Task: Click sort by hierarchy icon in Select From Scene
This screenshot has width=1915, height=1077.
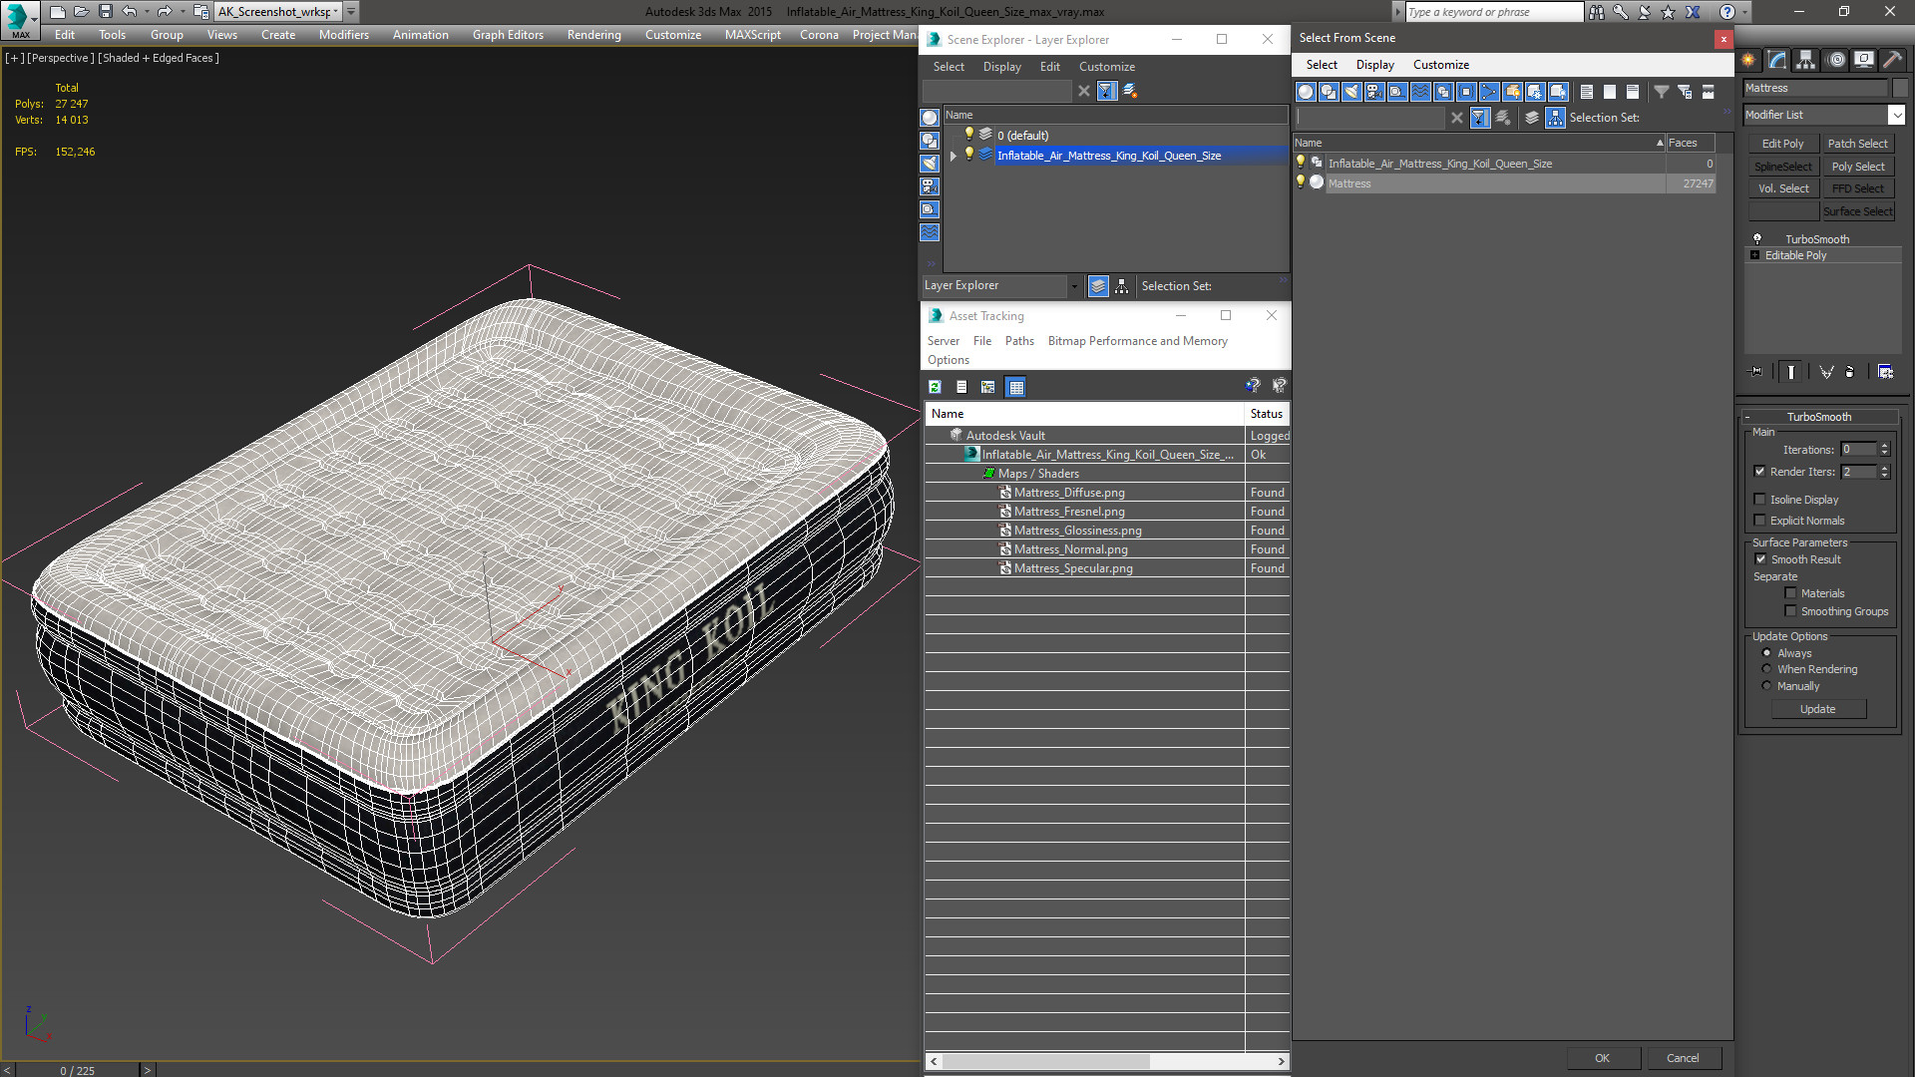Action: click(x=1556, y=118)
